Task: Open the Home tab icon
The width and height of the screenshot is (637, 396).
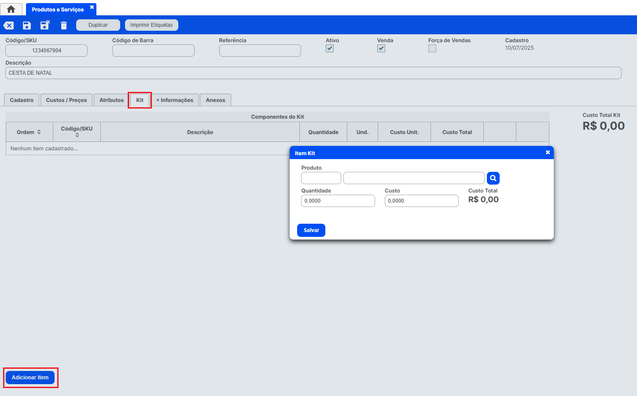Action: [11, 9]
